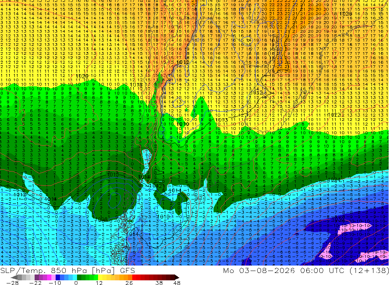Click the '1022' isobar label on the map
The image size is (389, 285).
tap(334, 115)
